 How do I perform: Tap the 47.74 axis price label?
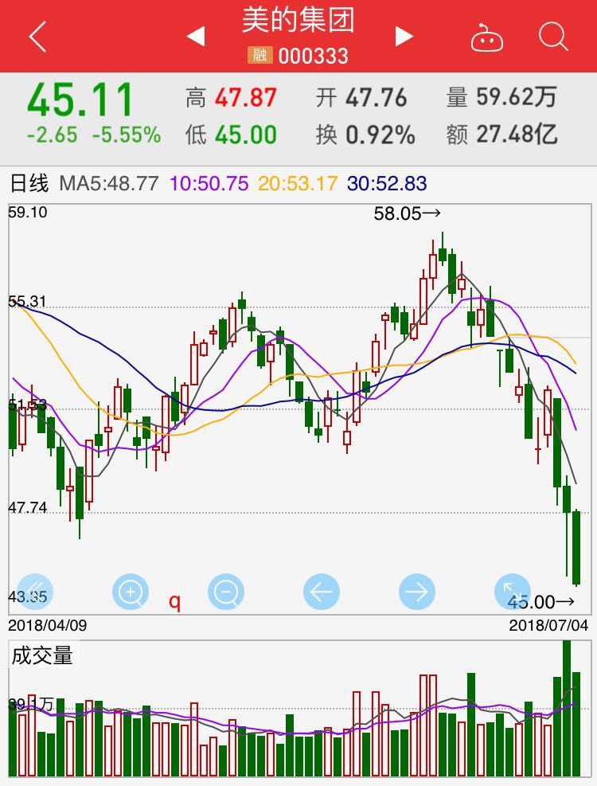coord(28,507)
